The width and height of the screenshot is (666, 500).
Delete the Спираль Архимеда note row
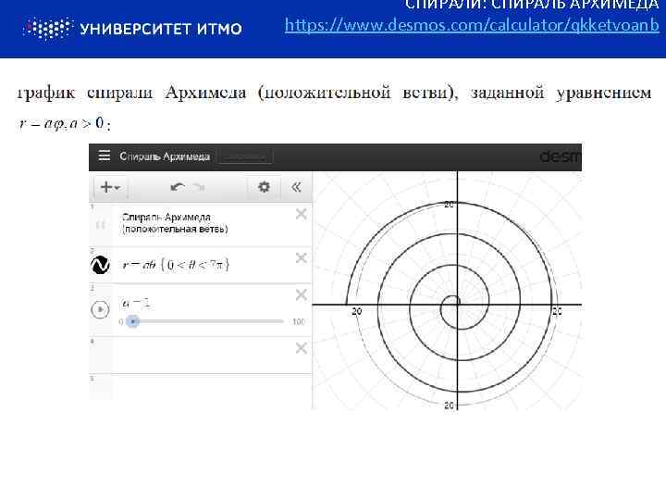coord(302,214)
